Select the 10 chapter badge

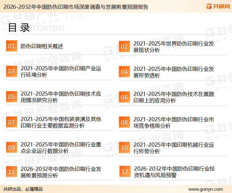click(124, 148)
